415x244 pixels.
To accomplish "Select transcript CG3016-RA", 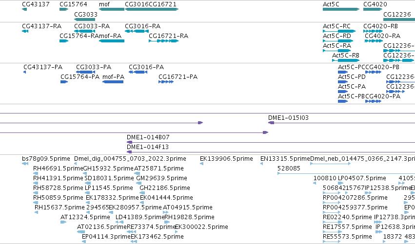I will tap(137, 31).
